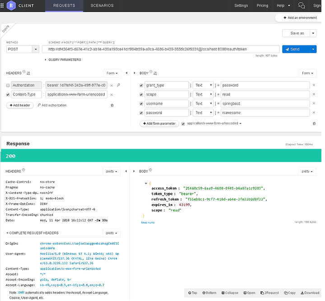Click request BODY help icon
This screenshot has height=301, width=325.
point(151,72)
